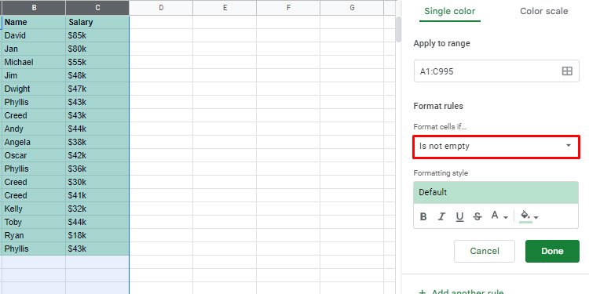This screenshot has height=294, width=589.
Task: Click the cell containing Jan
Action: 34,49
